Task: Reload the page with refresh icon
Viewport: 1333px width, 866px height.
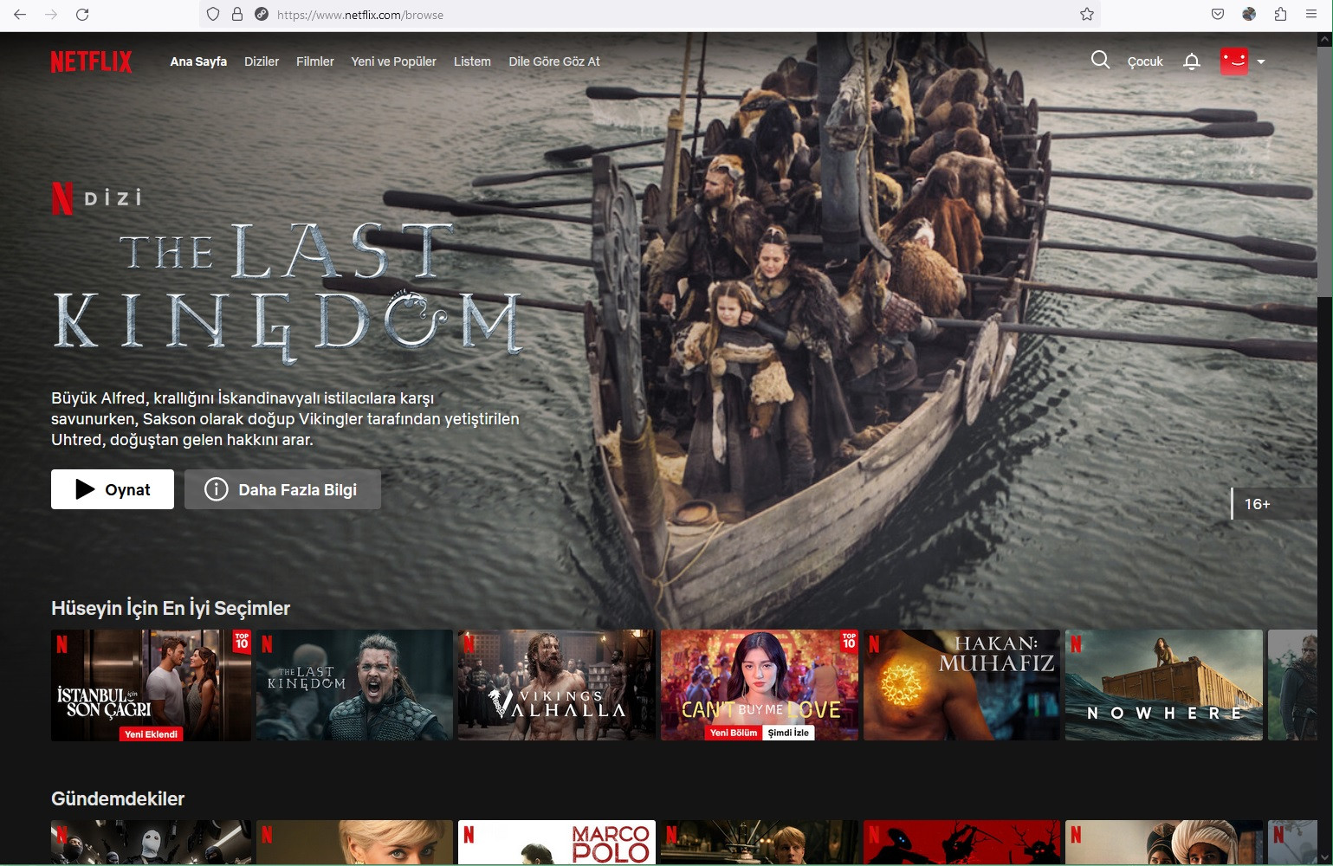Action: pyautogui.click(x=82, y=15)
